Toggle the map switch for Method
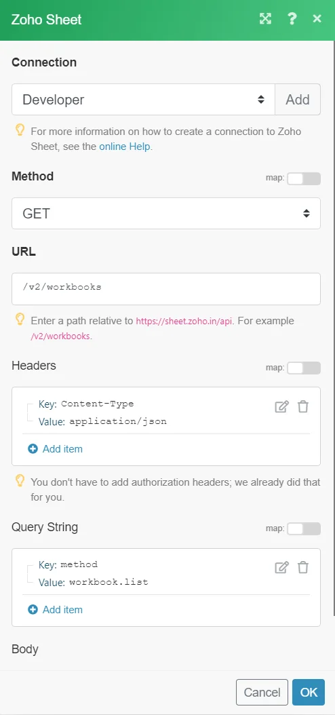335x715 pixels. tap(304, 179)
